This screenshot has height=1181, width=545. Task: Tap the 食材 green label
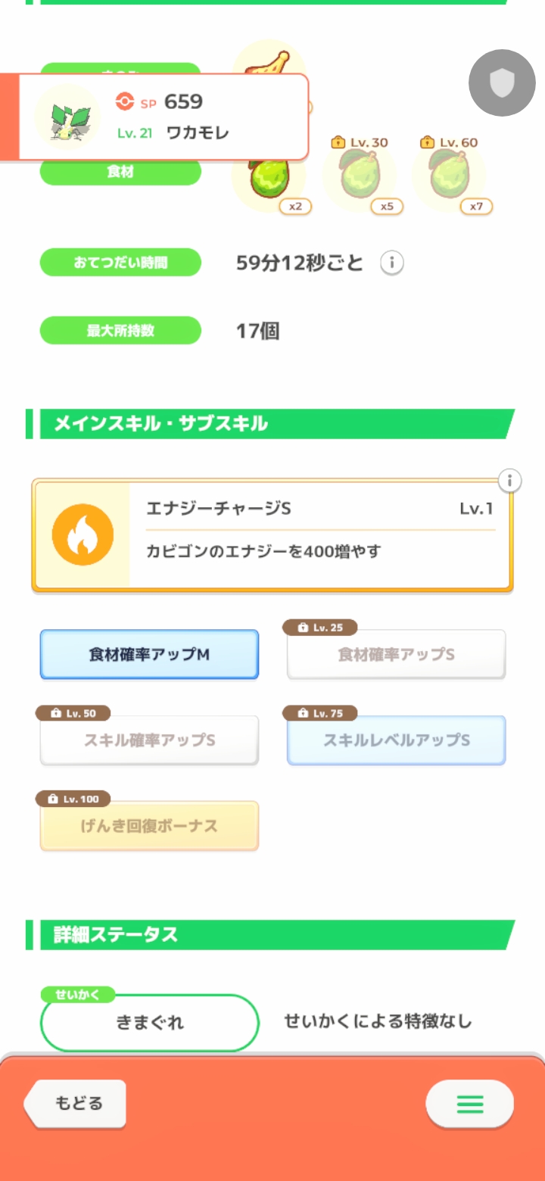pos(120,173)
